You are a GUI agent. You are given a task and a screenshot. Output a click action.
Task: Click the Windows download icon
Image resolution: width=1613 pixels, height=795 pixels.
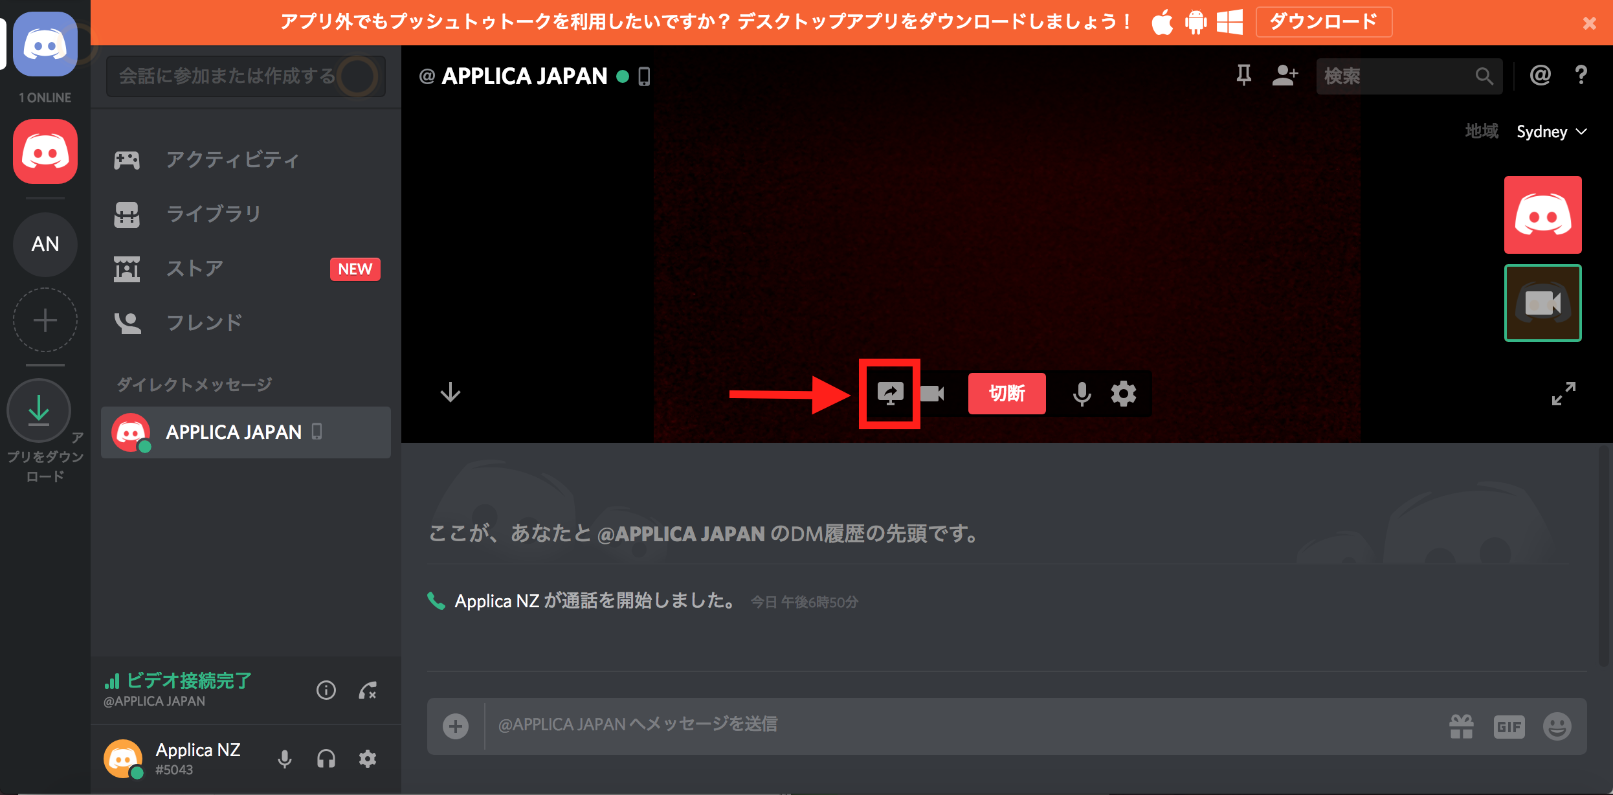(1229, 23)
